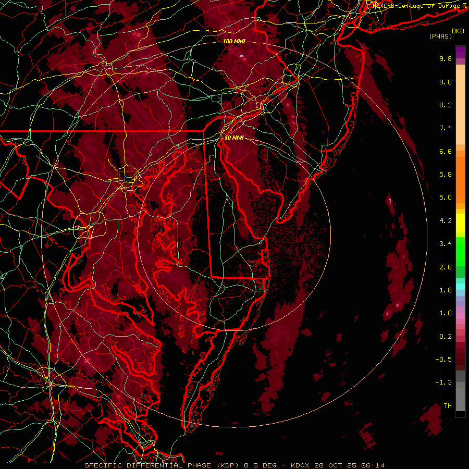Click the 7.4 legend value

click(446, 128)
